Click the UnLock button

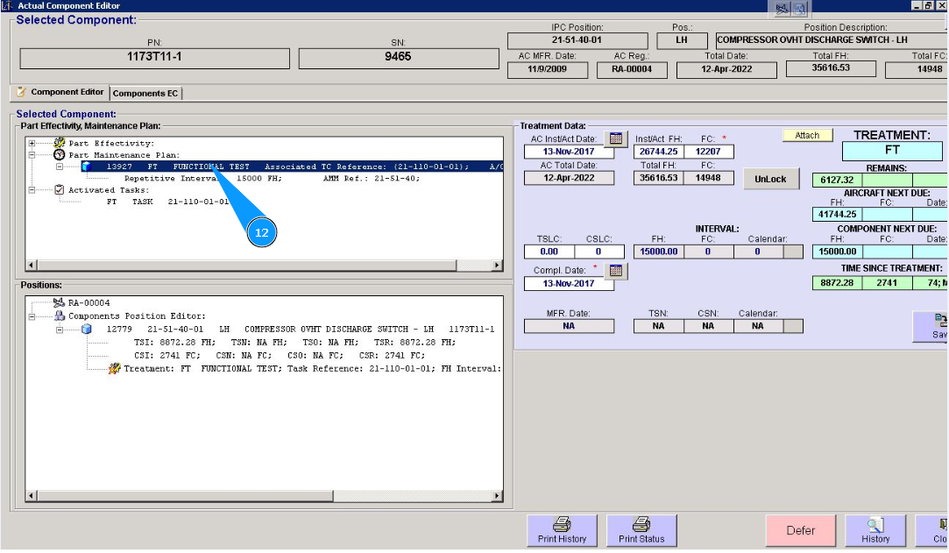(x=770, y=179)
